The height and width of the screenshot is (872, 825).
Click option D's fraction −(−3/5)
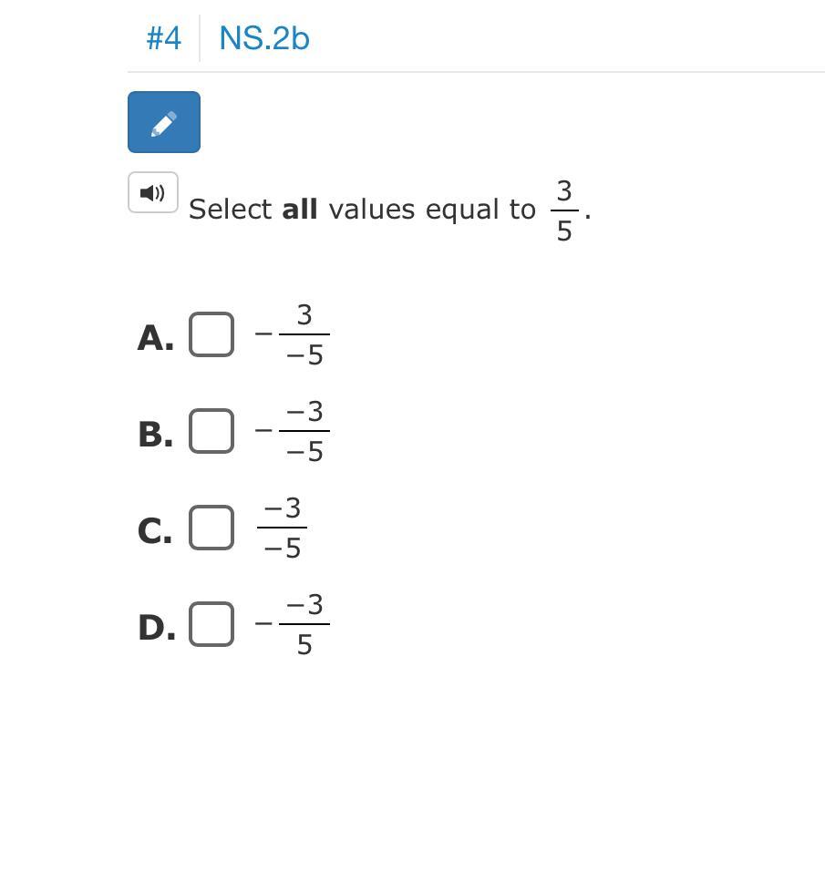(x=293, y=624)
